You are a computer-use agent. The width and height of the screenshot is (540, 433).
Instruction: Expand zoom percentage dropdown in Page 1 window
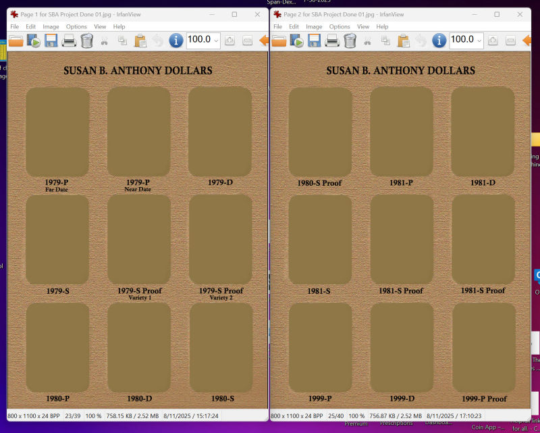point(216,41)
